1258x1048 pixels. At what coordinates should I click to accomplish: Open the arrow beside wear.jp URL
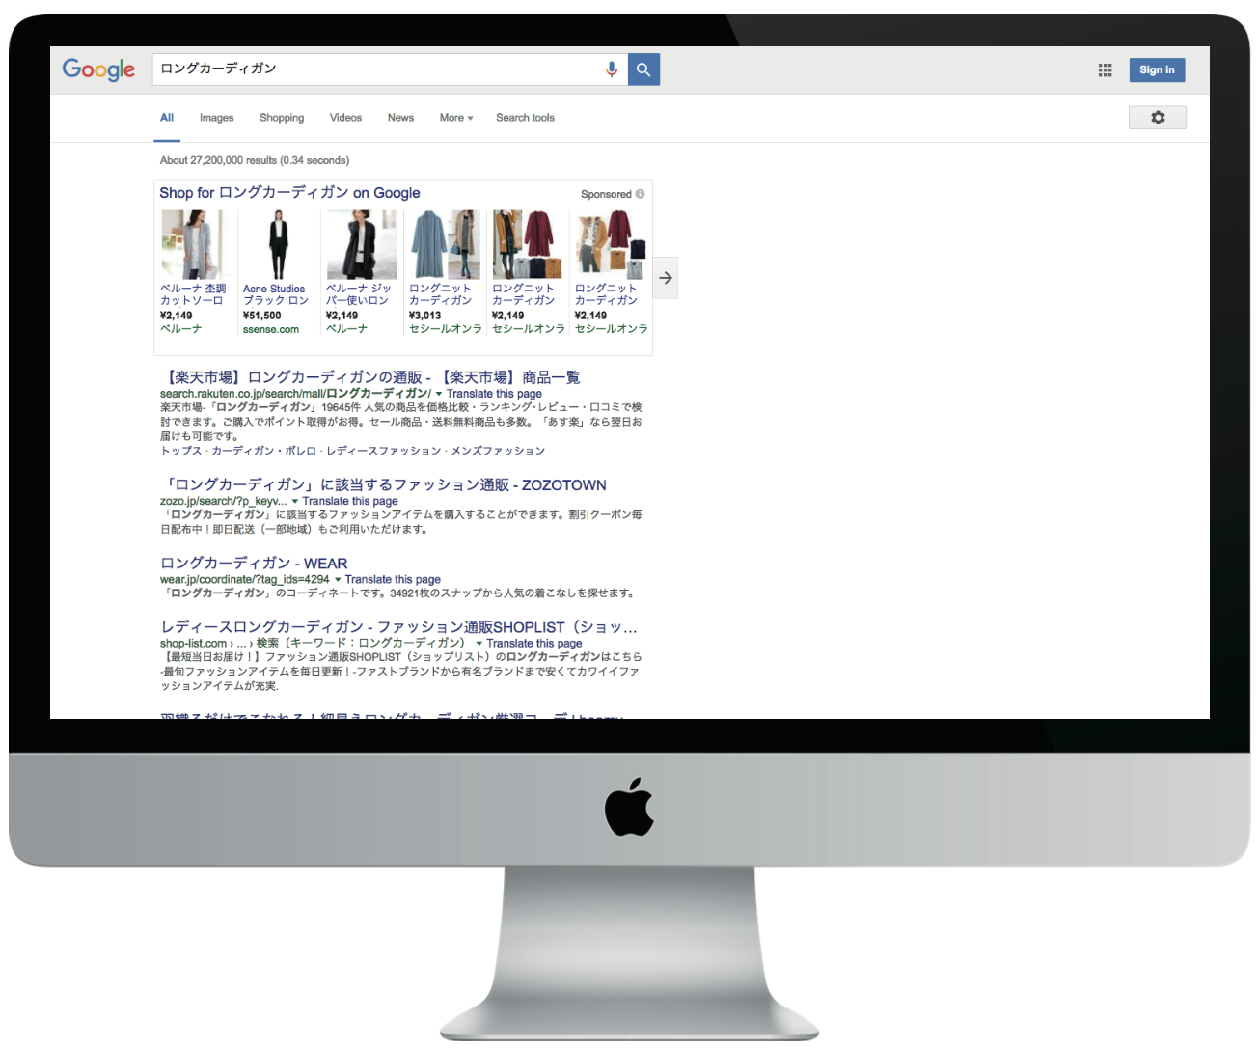pos(338,580)
